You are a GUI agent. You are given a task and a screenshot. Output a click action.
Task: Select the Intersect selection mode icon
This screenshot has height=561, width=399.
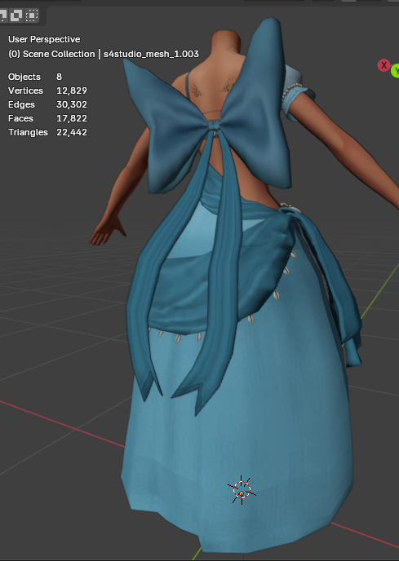click(32, 15)
